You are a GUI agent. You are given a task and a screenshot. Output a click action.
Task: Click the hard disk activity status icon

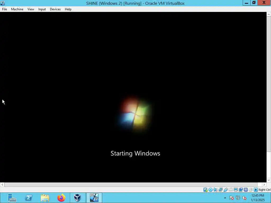click(x=205, y=190)
